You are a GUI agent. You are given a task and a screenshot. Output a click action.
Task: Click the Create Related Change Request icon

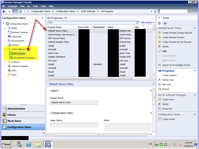point(160,33)
